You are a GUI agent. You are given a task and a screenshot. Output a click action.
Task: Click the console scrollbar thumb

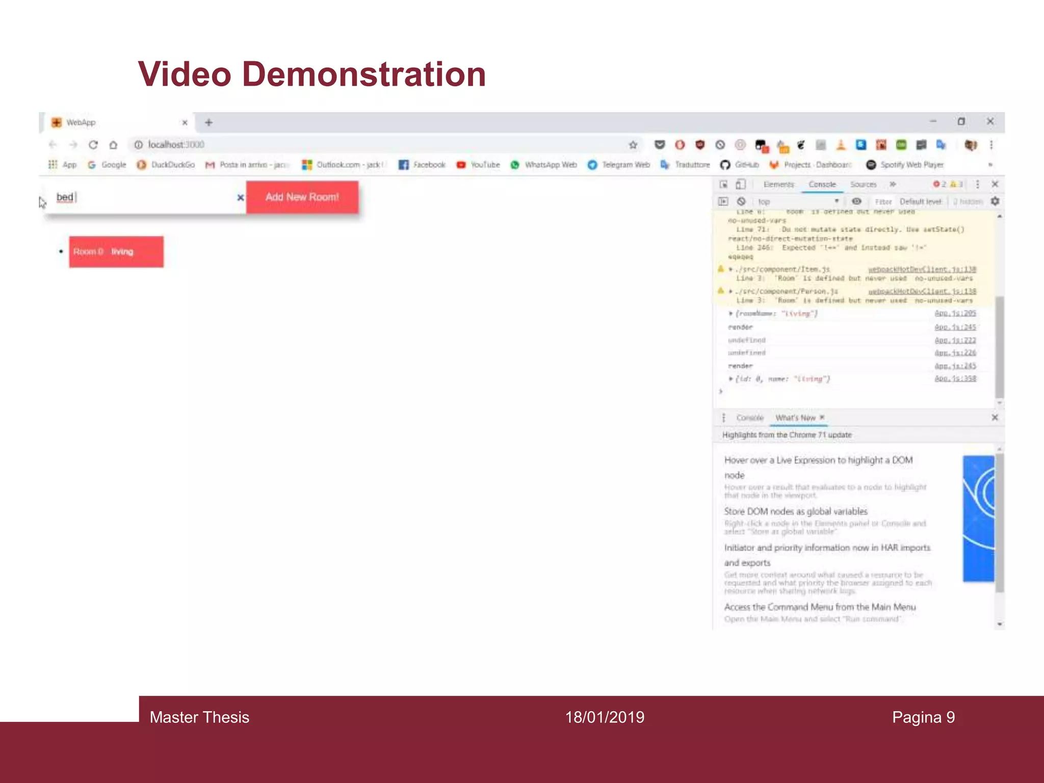point(1000,347)
